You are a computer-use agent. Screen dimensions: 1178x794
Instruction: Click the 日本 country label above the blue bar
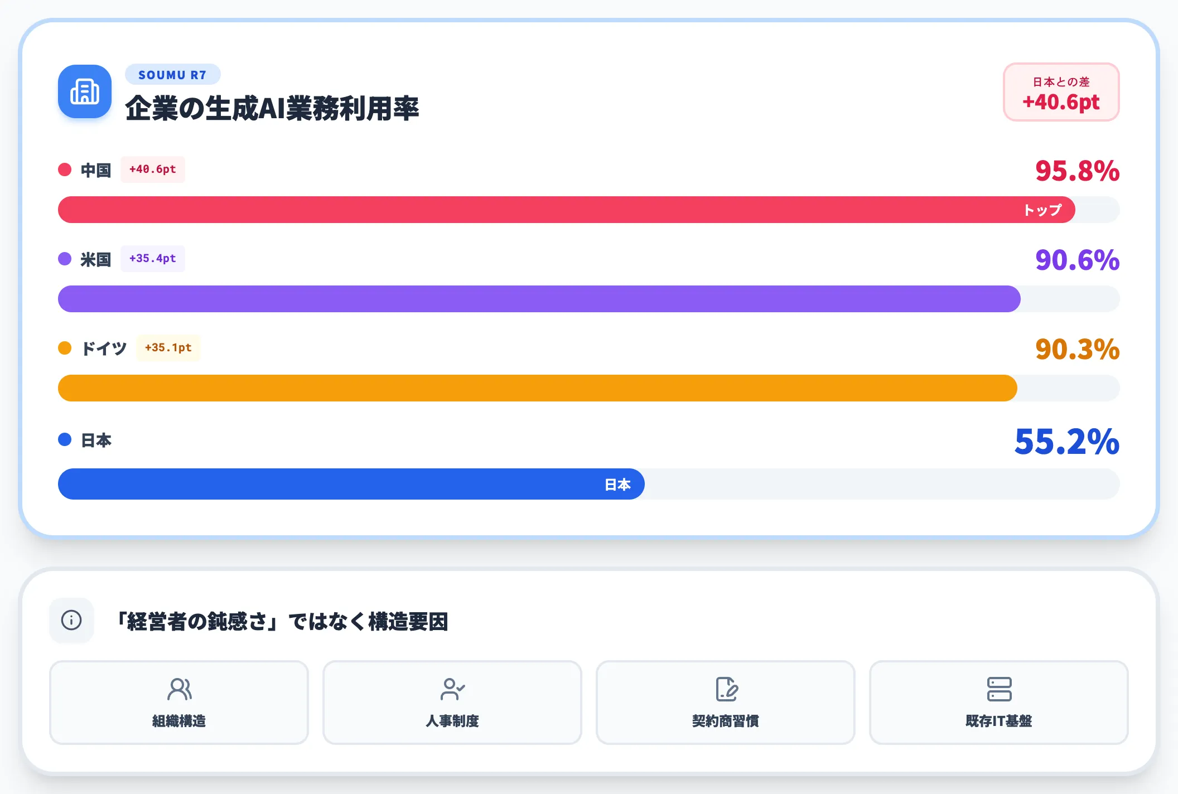(x=96, y=440)
